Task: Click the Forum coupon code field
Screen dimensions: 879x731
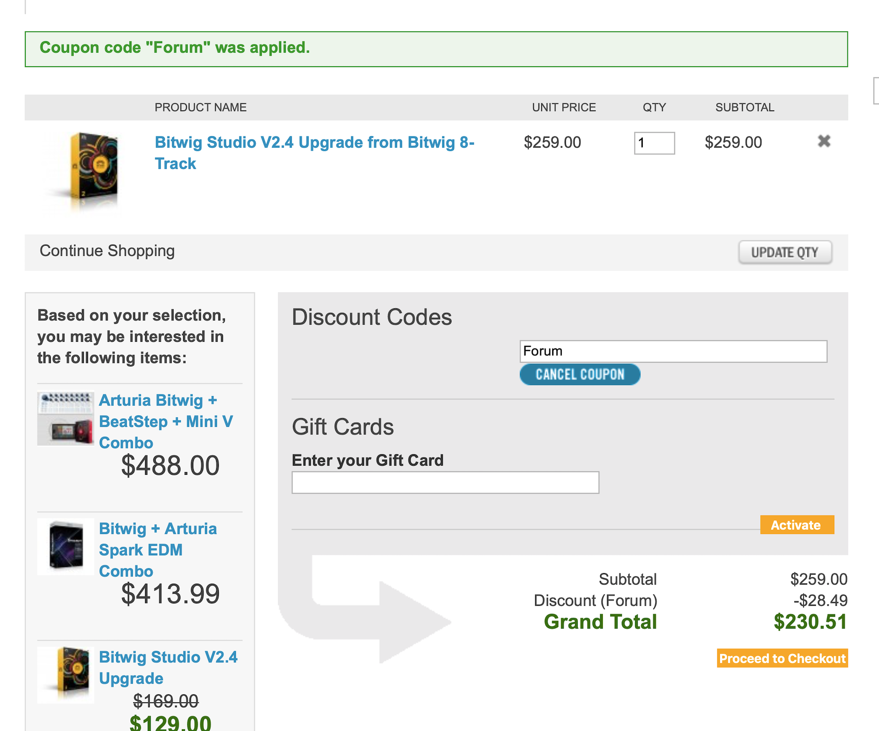Action: (673, 351)
